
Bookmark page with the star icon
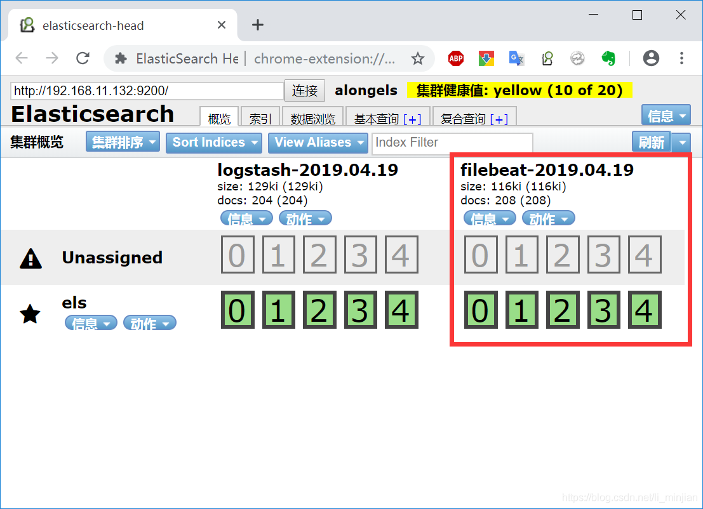[x=418, y=58]
